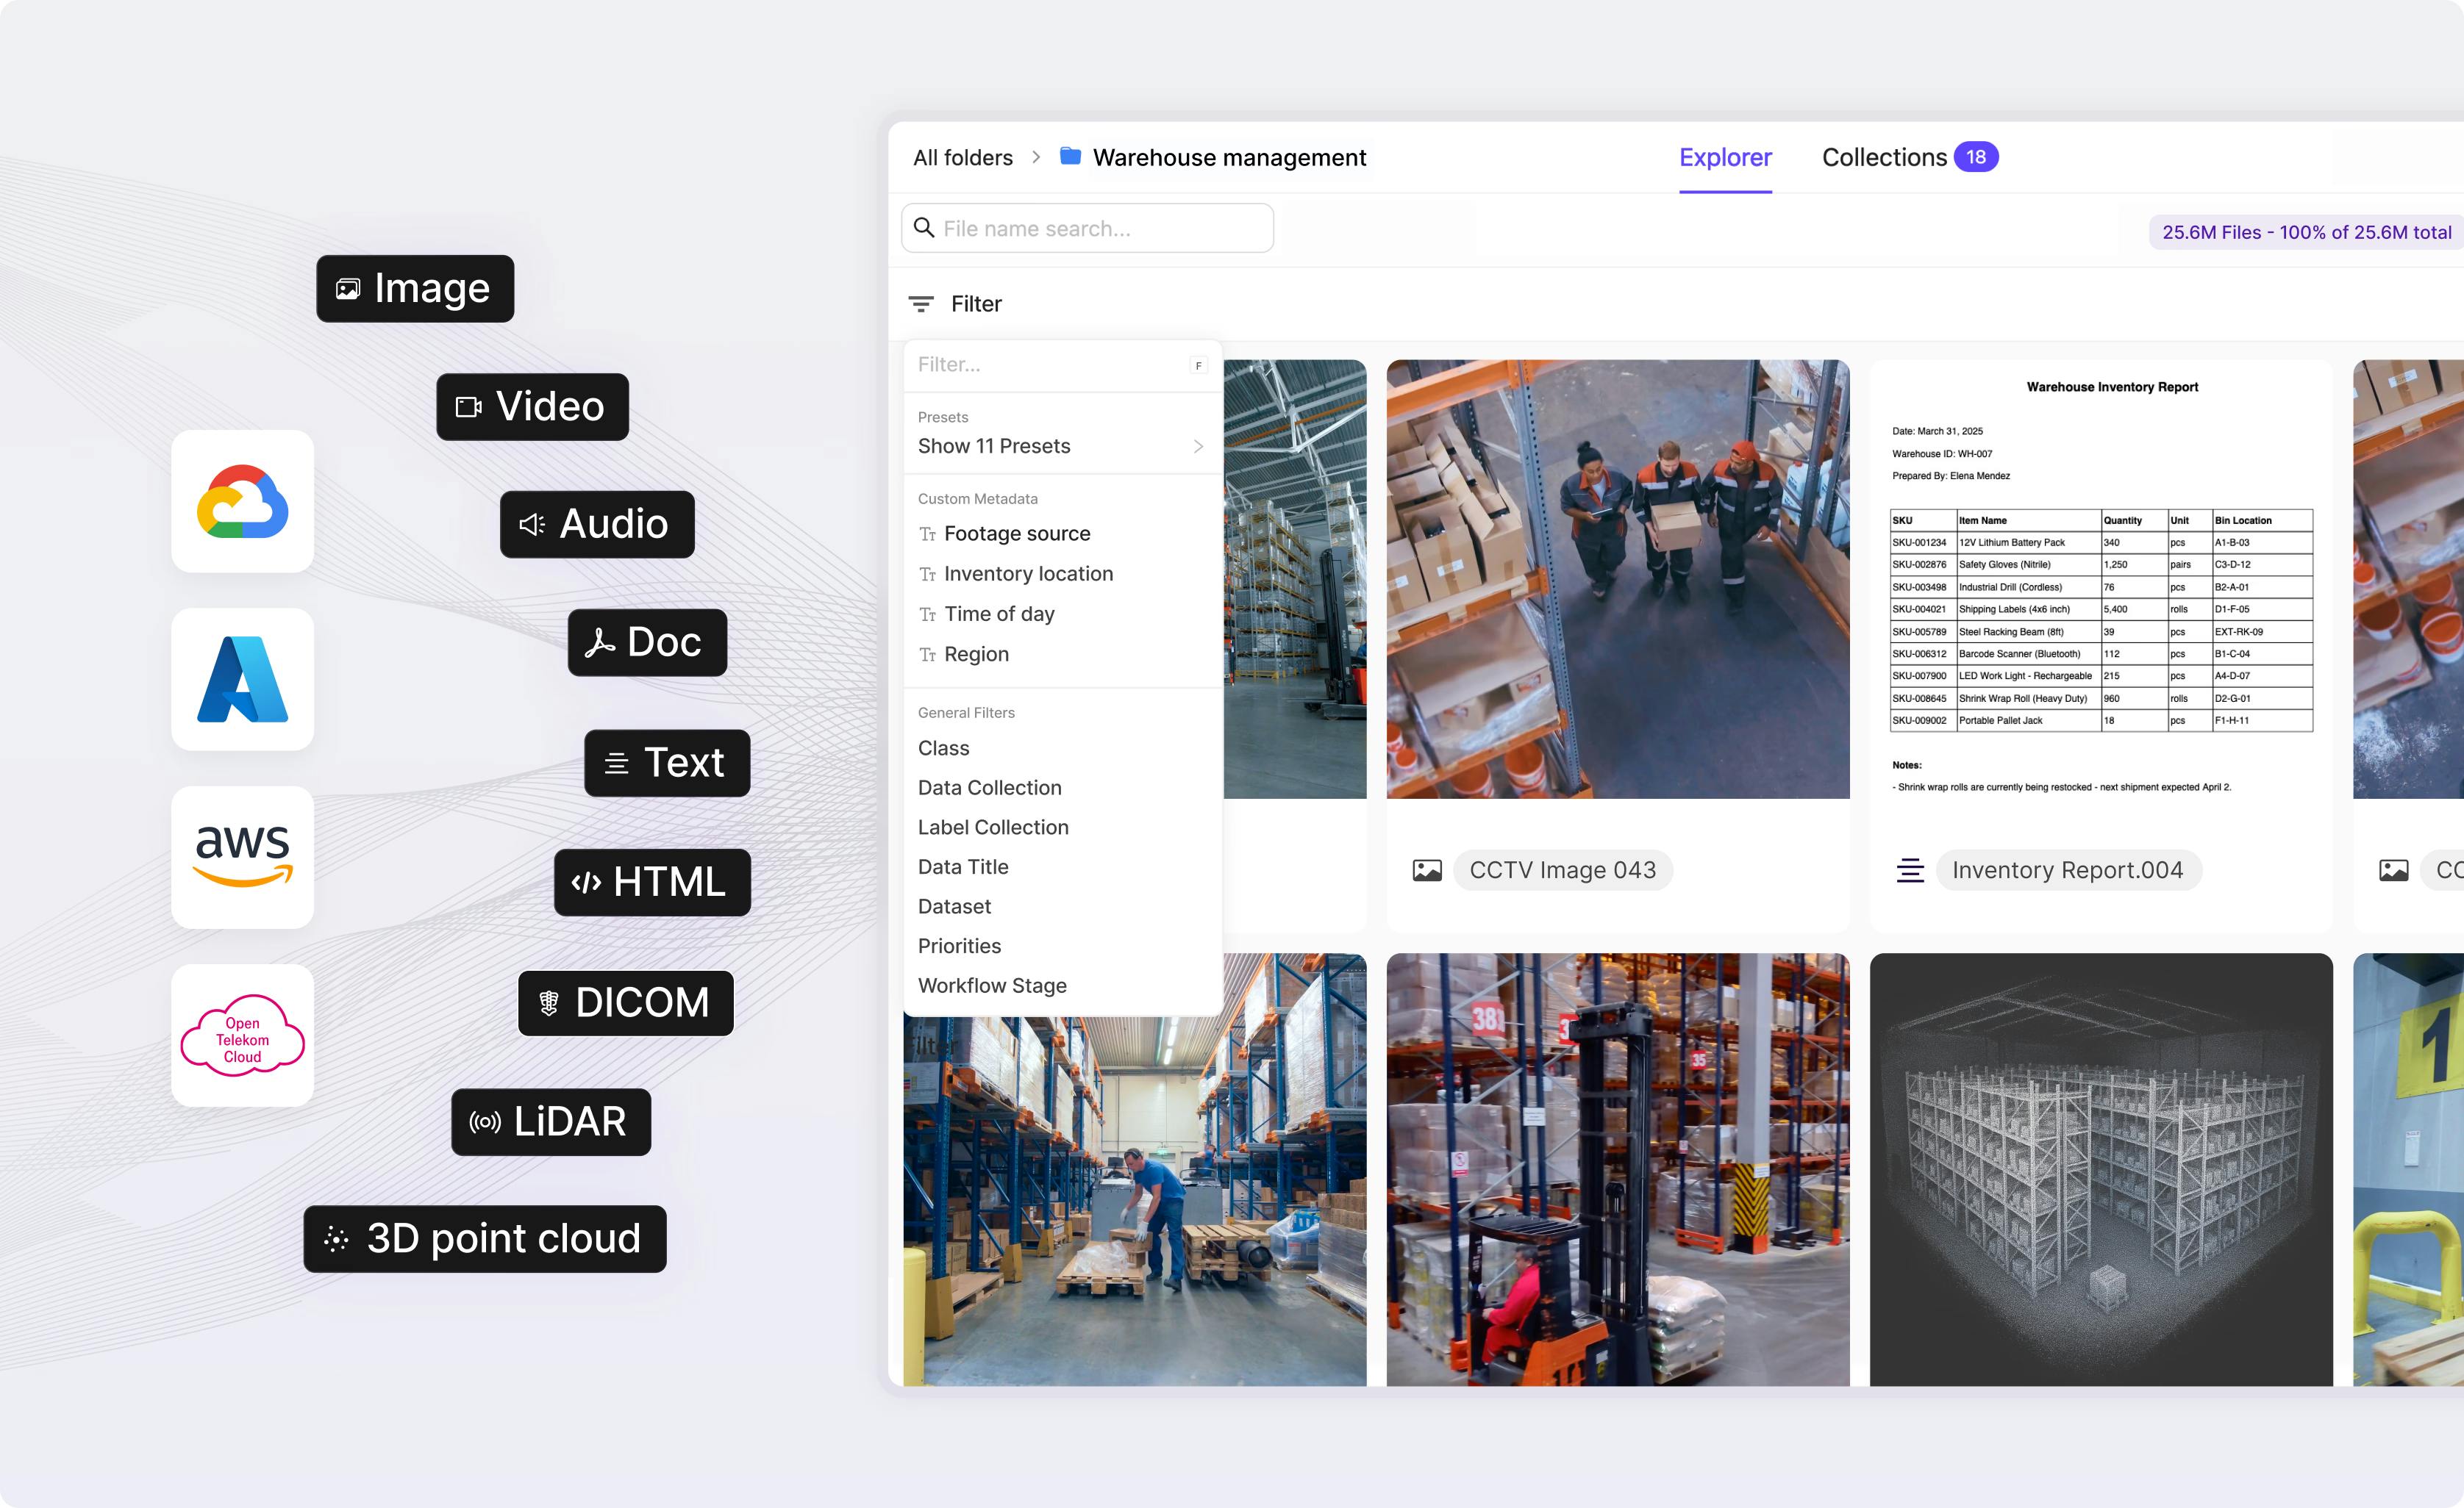2464x1508 pixels.
Task: Switch to the Explorer tab
Action: (x=1725, y=157)
